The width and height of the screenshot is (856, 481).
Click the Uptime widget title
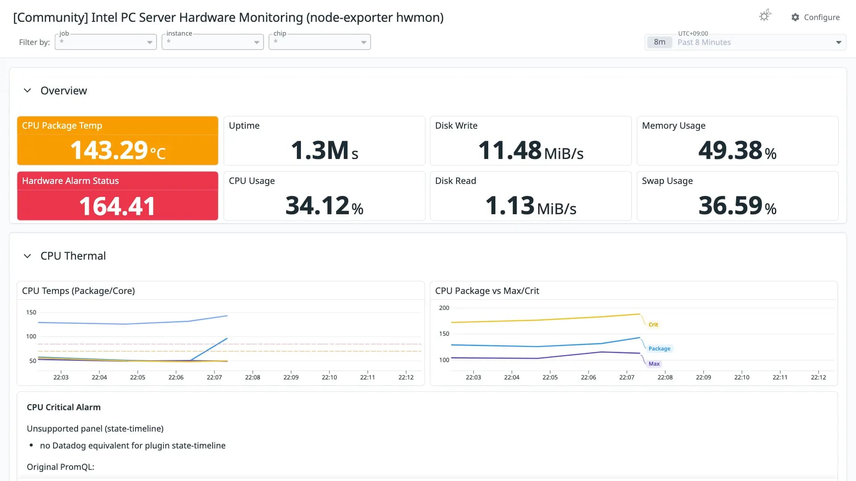244,126
